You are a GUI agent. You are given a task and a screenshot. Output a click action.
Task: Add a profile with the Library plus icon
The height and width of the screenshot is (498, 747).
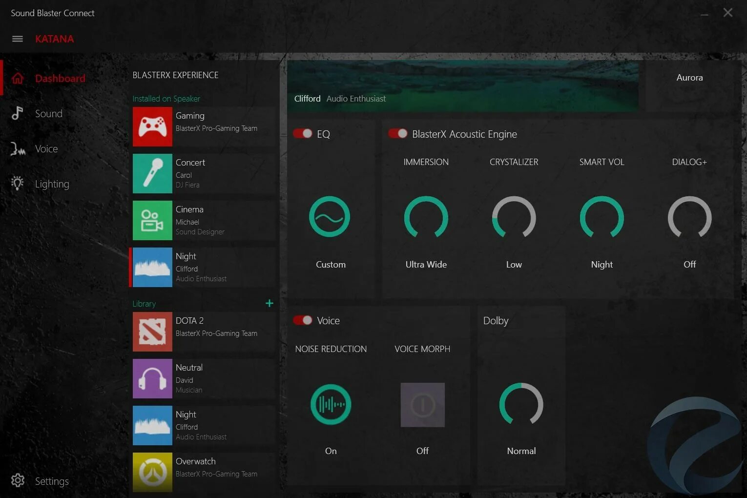coord(269,303)
